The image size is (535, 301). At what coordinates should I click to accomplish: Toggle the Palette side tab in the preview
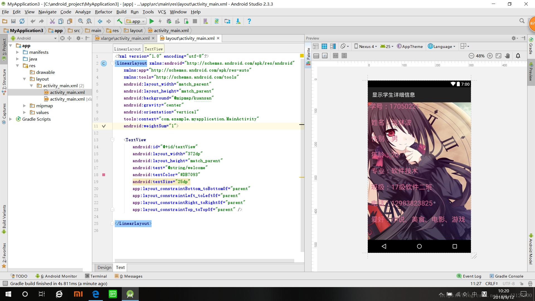click(308, 56)
